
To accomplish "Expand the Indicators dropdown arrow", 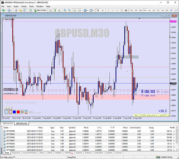I will tap(88, 10).
